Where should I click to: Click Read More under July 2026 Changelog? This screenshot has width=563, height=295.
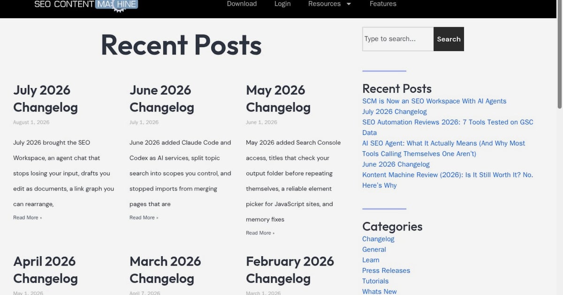click(x=27, y=217)
